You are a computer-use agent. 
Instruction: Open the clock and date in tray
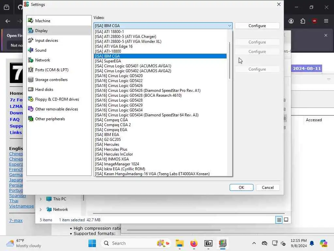[298, 243]
